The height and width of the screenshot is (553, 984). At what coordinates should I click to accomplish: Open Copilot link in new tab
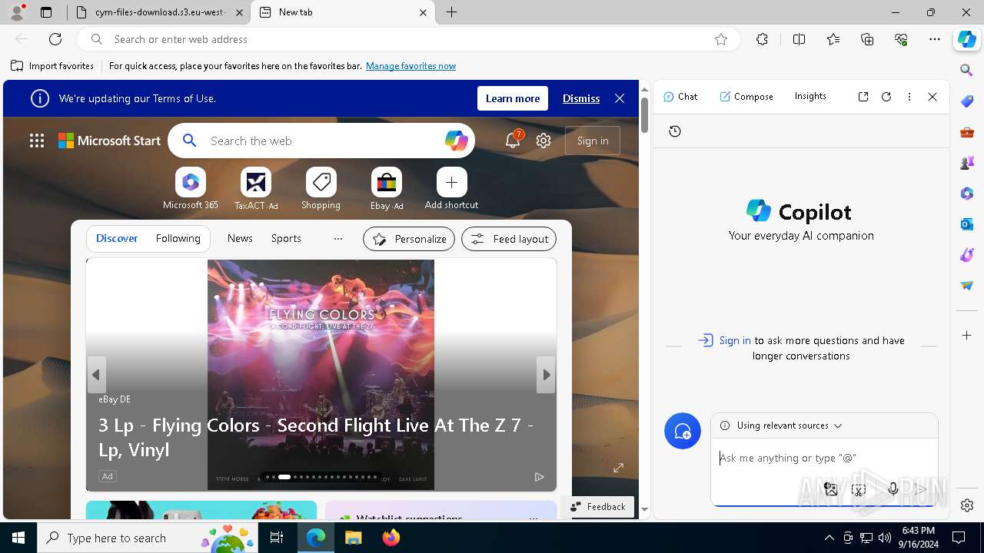point(863,97)
